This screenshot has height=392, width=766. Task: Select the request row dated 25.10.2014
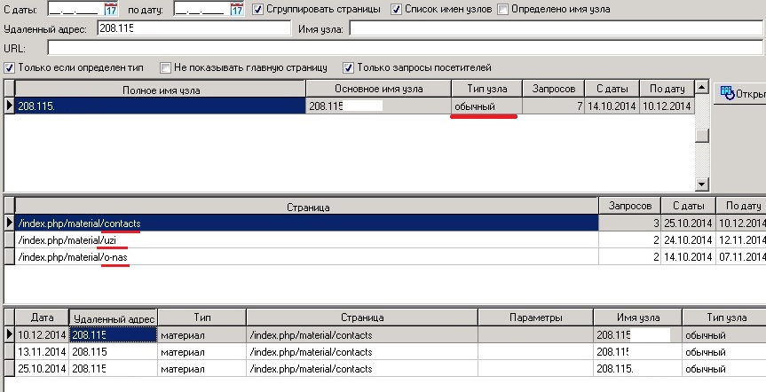385,369
